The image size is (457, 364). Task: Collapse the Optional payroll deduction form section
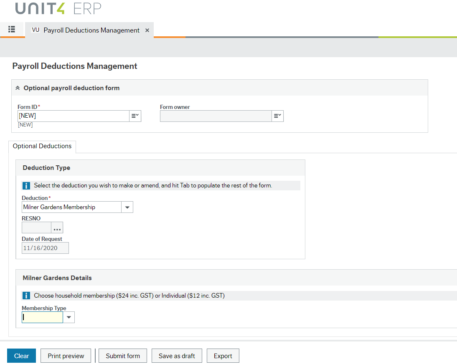tap(18, 88)
